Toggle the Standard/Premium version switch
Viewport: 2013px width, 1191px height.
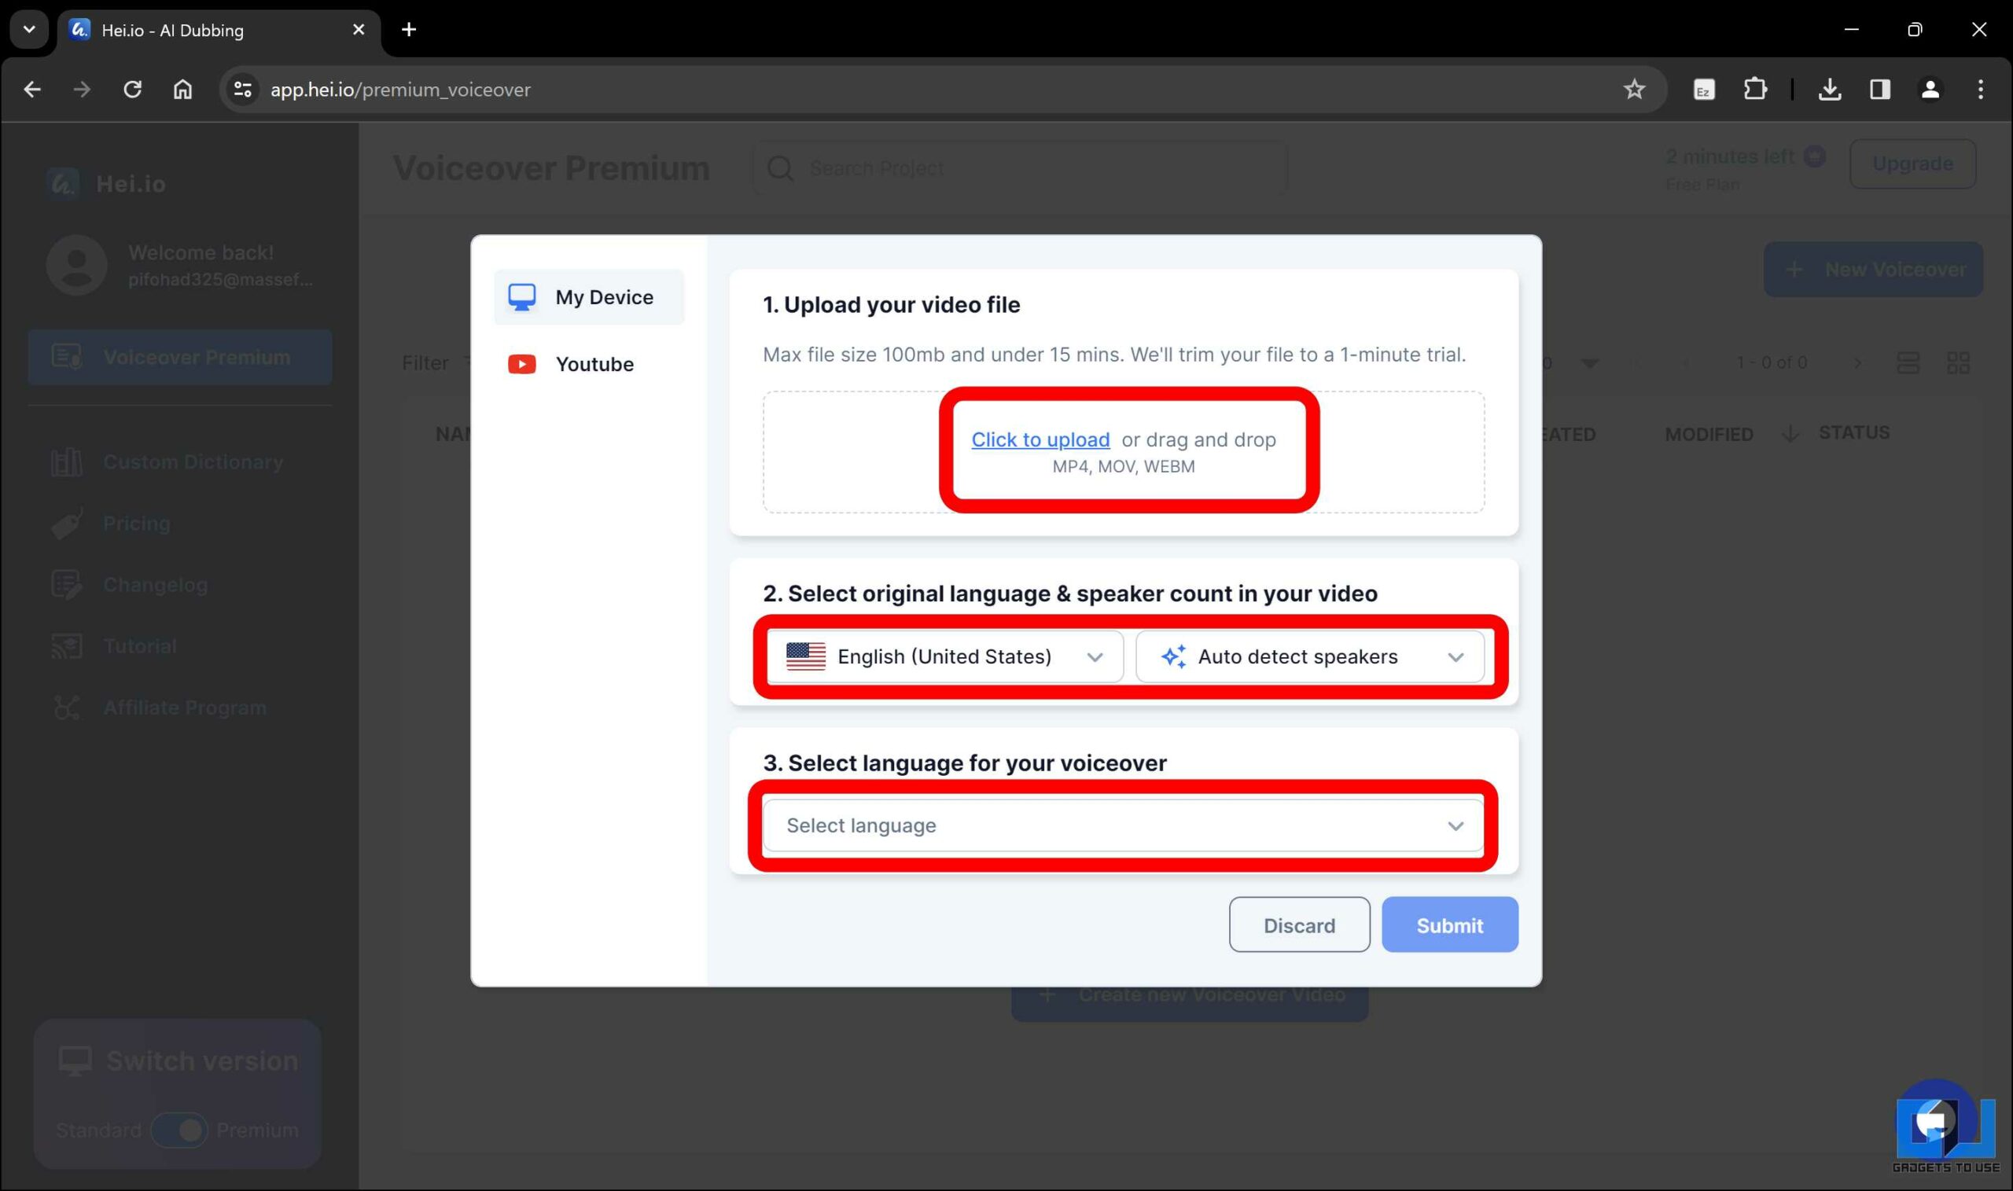coord(180,1130)
